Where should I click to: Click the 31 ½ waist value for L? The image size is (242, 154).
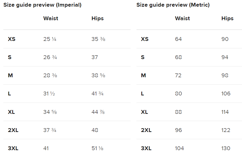tap(49, 94)
